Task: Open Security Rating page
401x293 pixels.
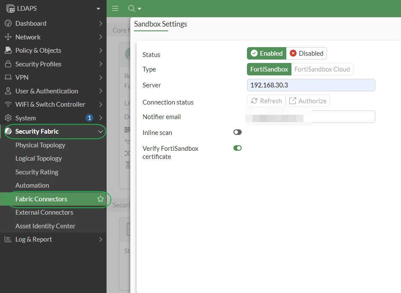Action: (37, 172)
